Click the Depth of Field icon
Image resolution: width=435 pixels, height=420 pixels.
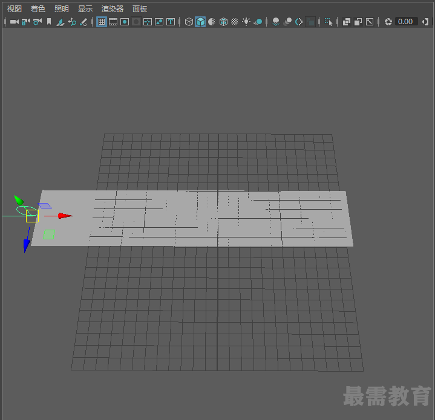[x=310, y=22]
